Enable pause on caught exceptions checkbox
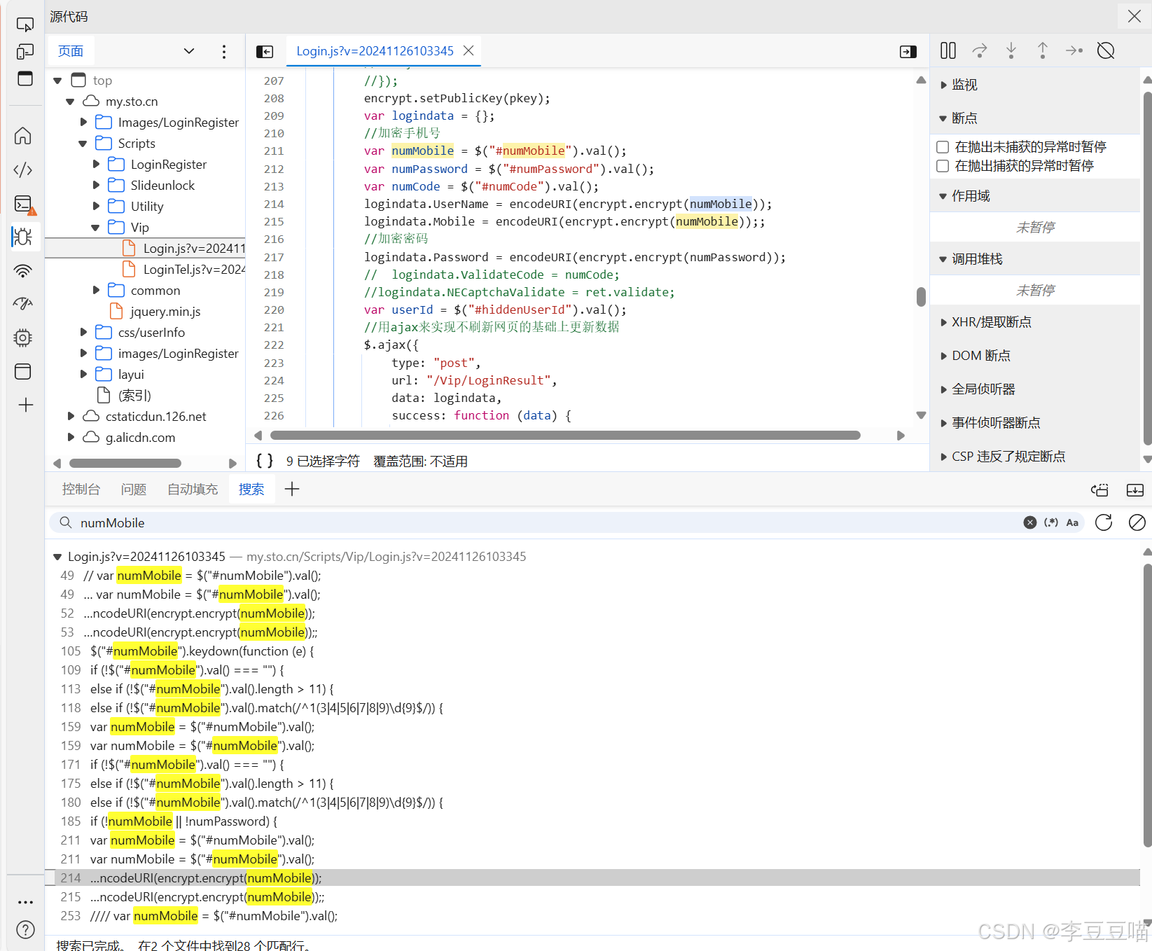This screenshot has width=1152, height=951. 943,166
